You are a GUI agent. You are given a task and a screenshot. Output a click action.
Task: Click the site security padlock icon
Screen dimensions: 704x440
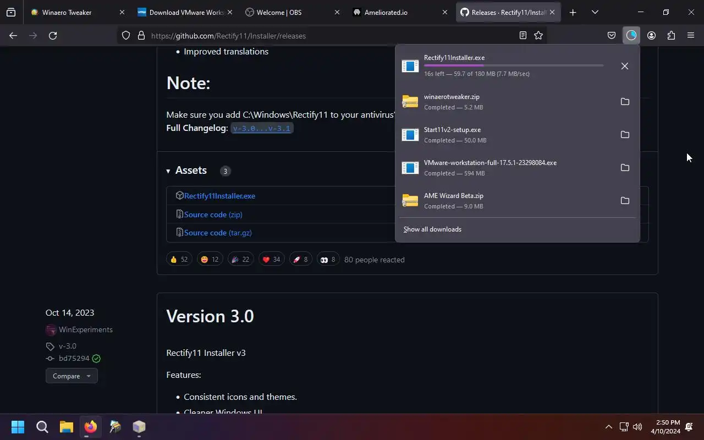coord(141,36)
